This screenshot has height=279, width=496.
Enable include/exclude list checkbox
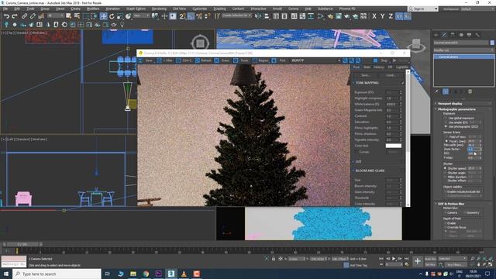[x=446, y=191]
